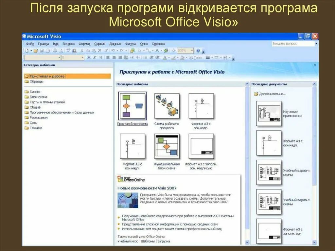Select the Карты и планы этажей category
Screen dimensions: 335x251
pos(44,102)
